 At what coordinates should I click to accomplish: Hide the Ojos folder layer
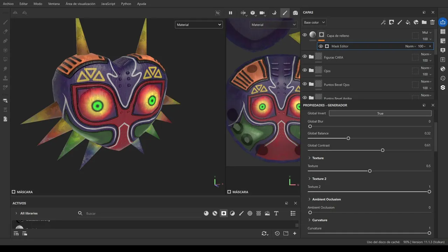coord(304,70)
